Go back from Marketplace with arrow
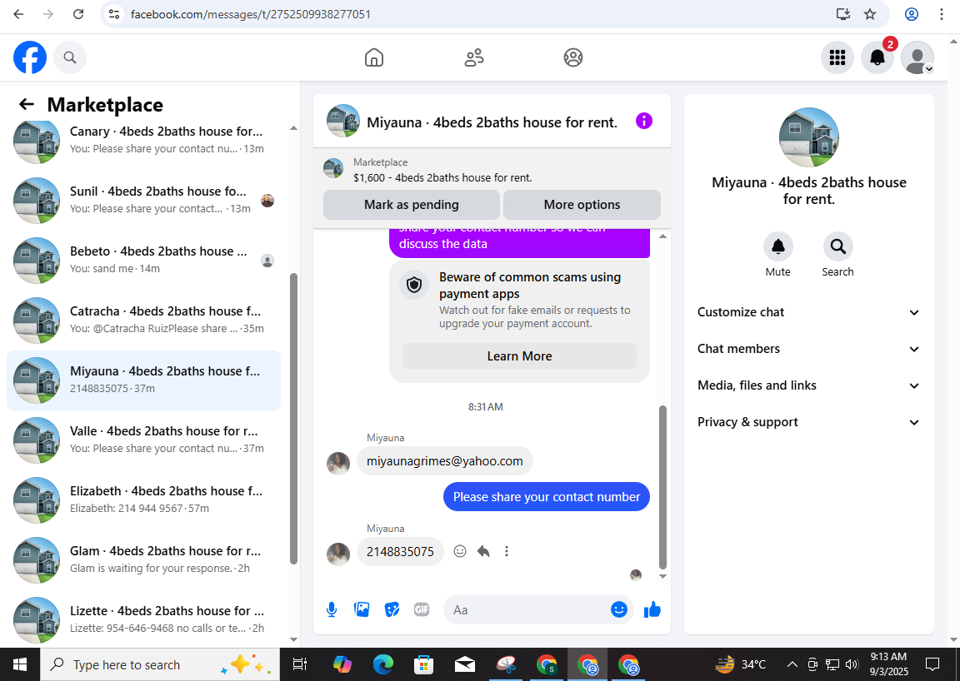 click(x=27, y=104)
